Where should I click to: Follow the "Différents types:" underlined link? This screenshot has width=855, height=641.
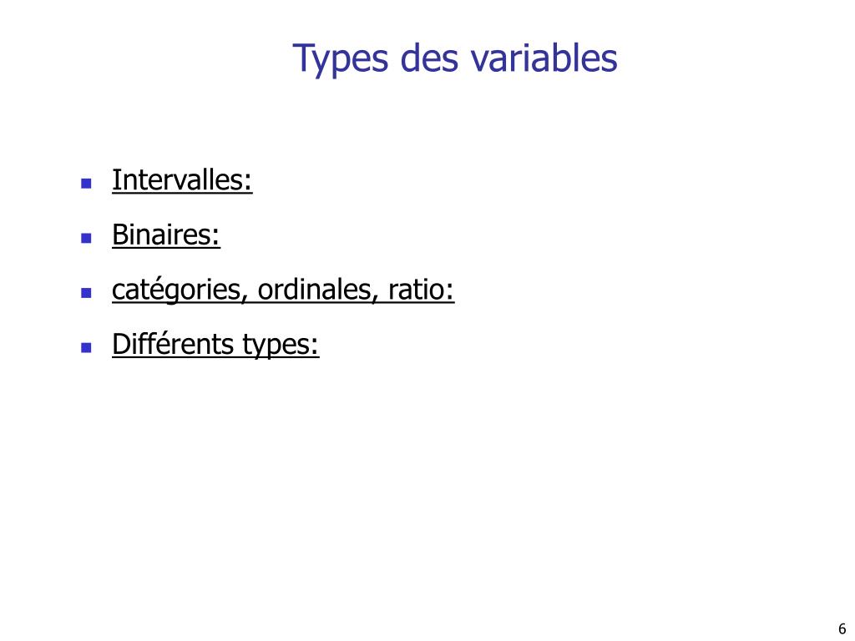click(x=215, y=345)
